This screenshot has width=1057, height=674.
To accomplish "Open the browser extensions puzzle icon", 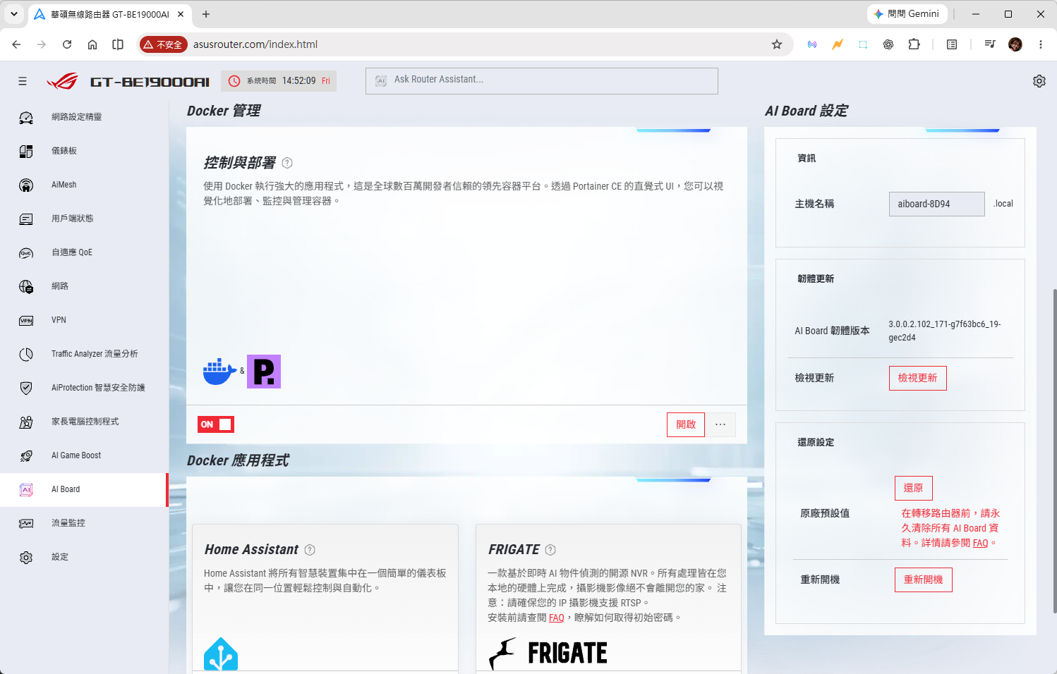I will 914,44.
